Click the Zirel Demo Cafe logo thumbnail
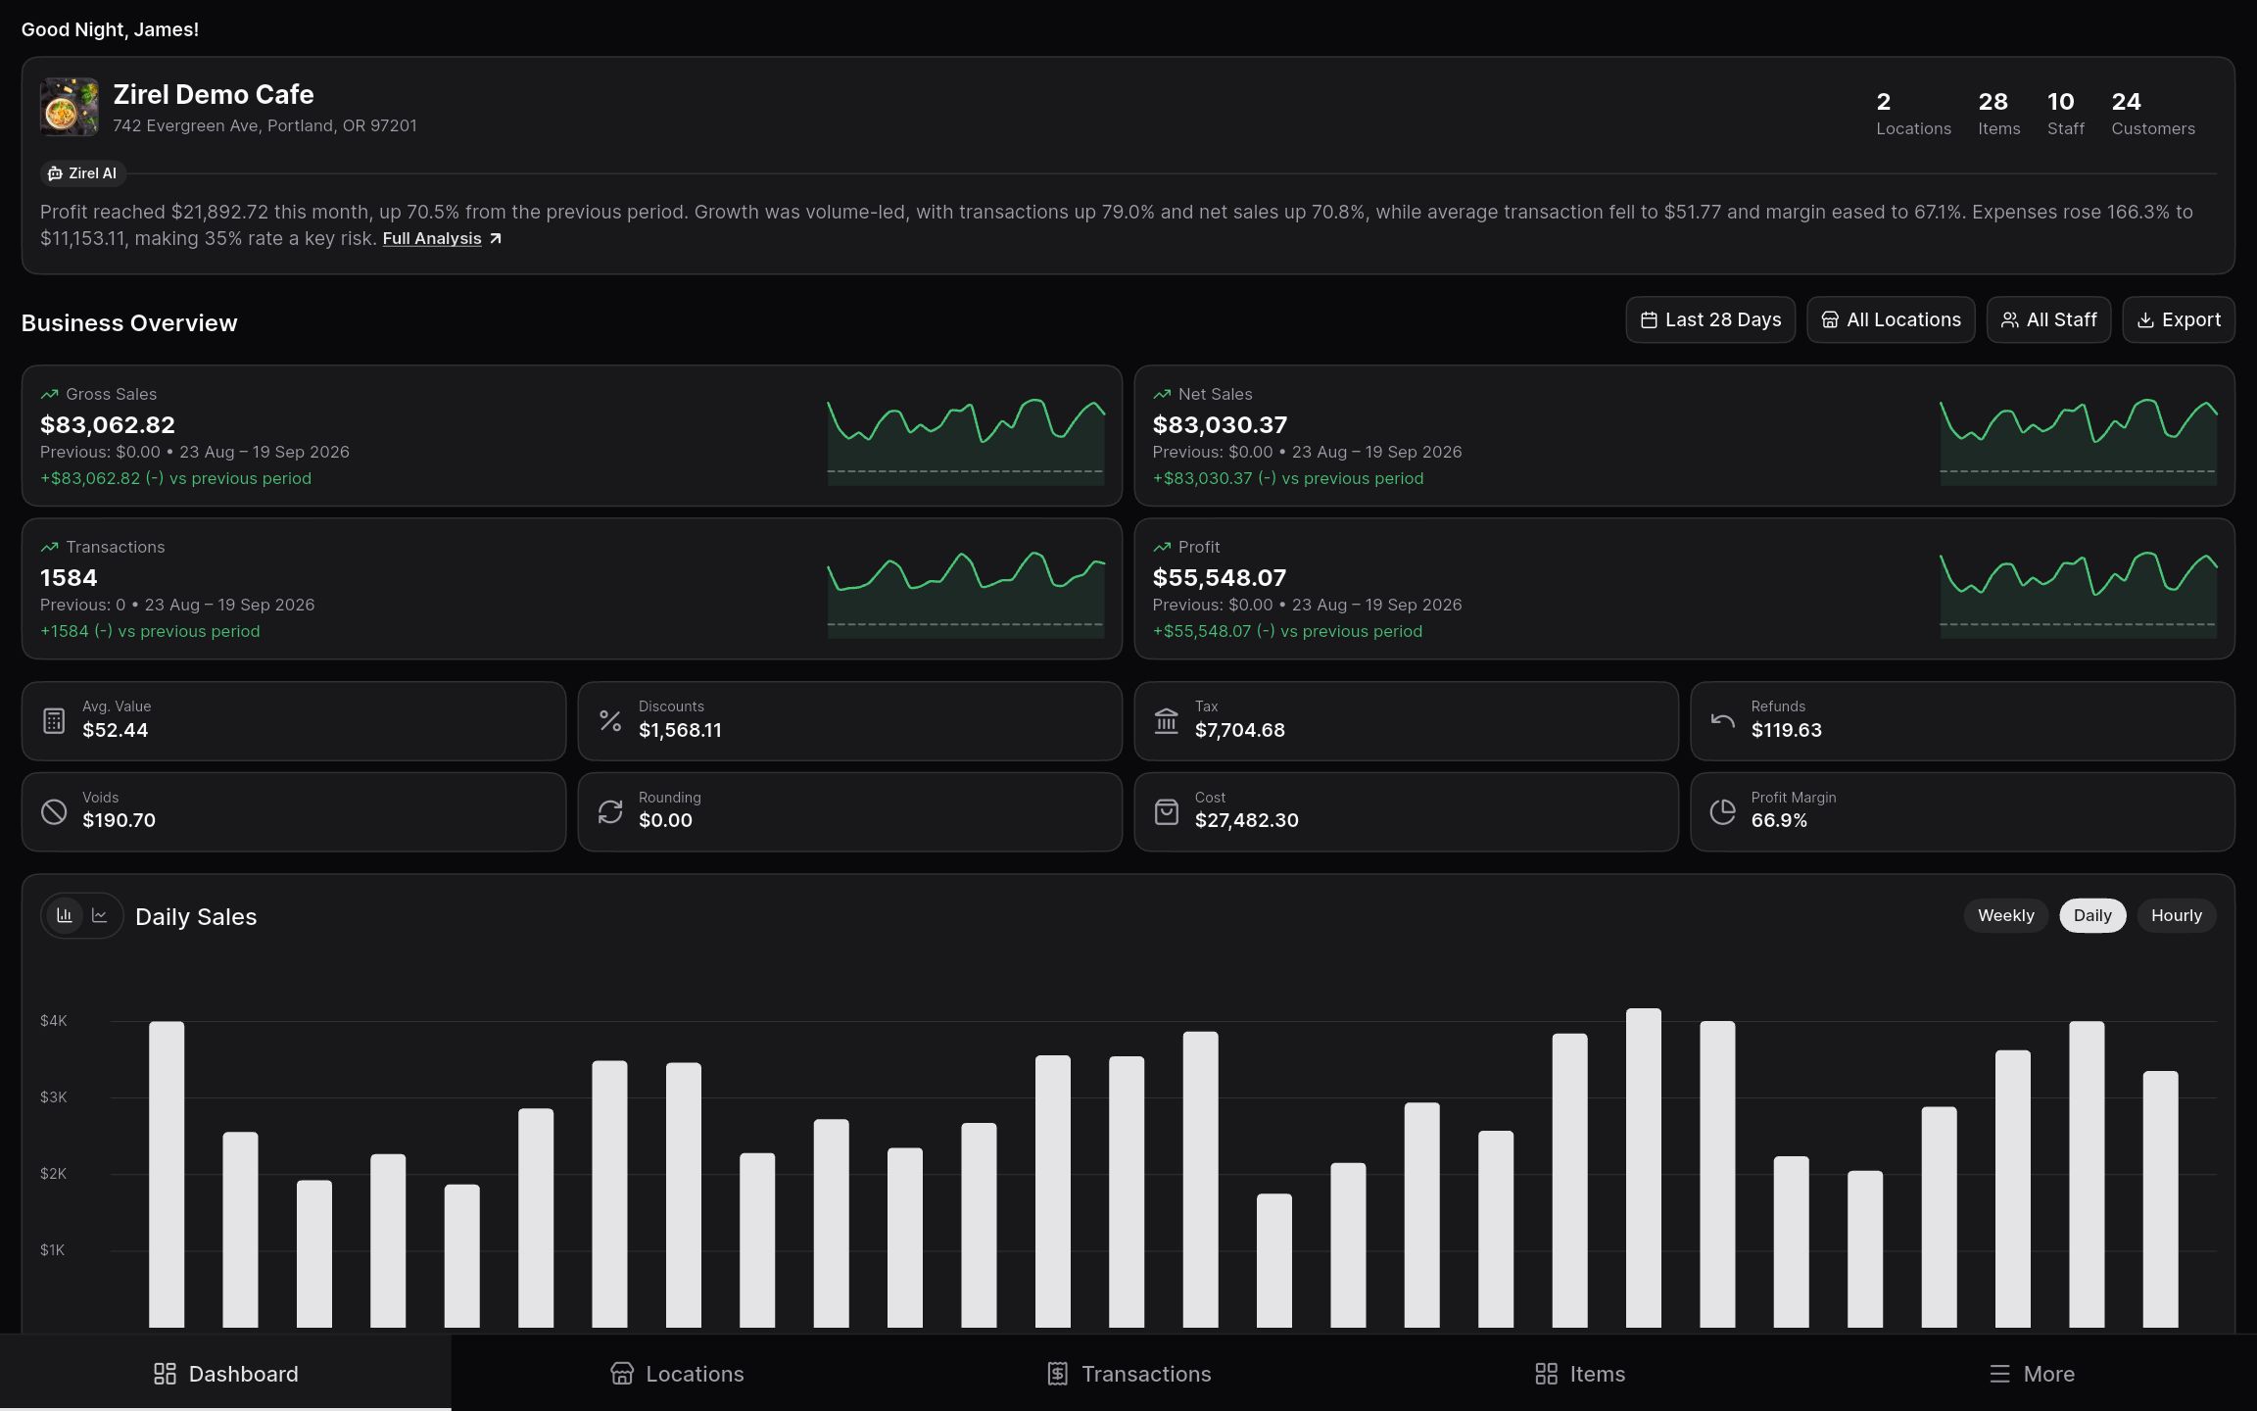This screenshot has width=2257, height=1411. click(69, 107)
